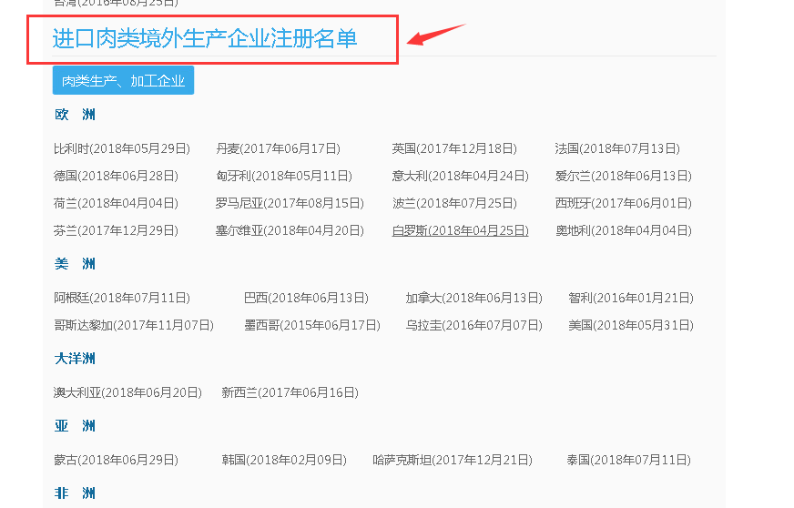Click underlined 白罗斯(2018年04月25日) link
The width and height of the screenshot is (794, 508).
[x=461, y=230]
